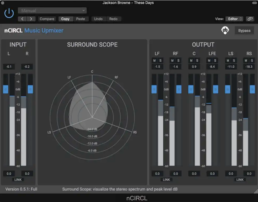The width and height of the screenshot is (258, 202).
Task: Mute the LF output channel
Action: [x=154, y=61]
